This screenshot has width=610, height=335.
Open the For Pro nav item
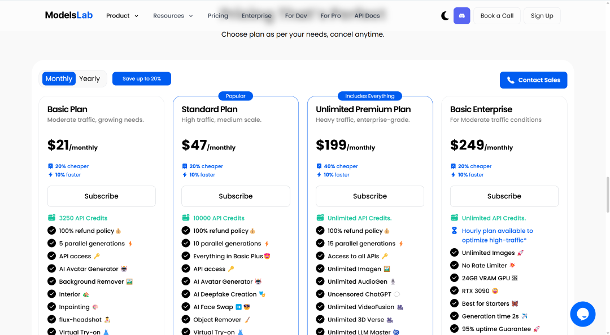330,16
